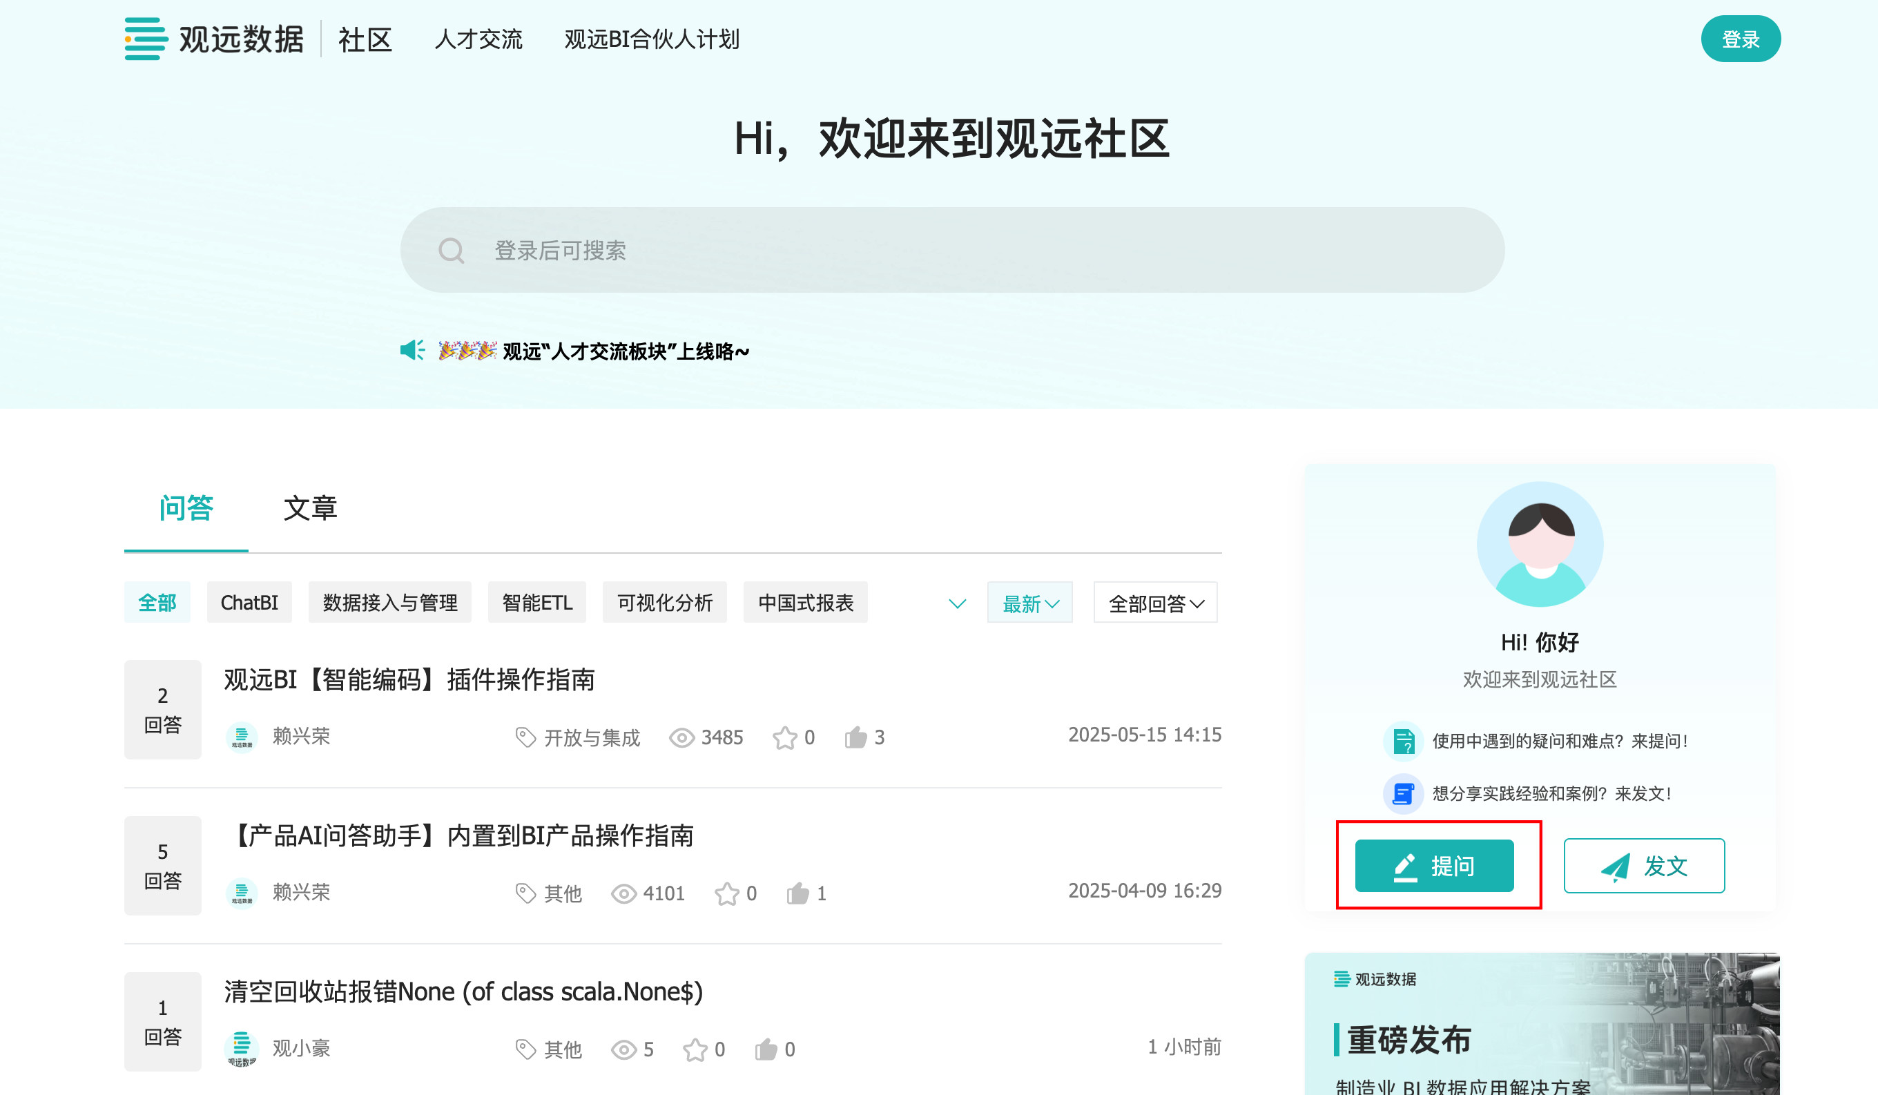Click the 发文 button
The width and height of the screenshot is (1878, 1095).
click(1643, 866)
